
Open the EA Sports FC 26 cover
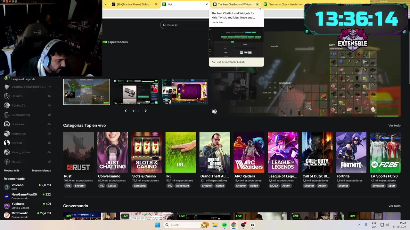click(x=385, y=152)
